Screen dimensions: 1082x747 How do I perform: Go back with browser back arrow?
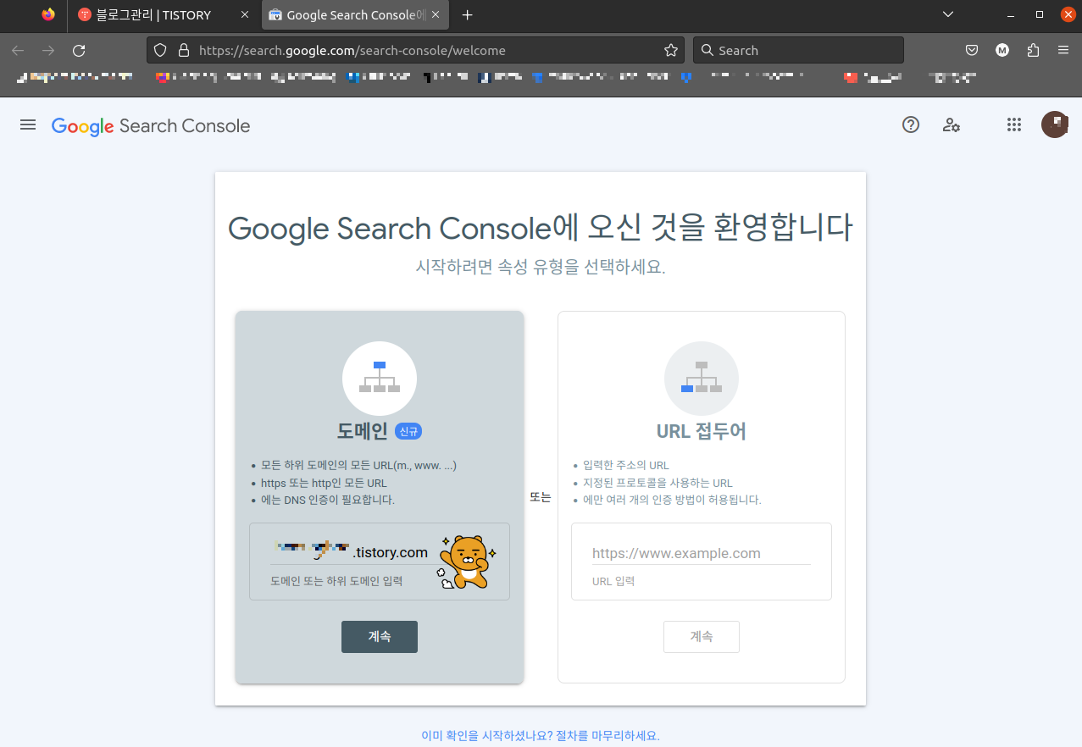point(18,50)
